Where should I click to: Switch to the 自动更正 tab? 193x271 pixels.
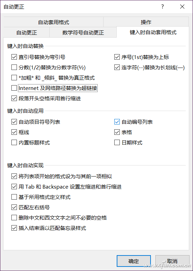tap(27, 32)
